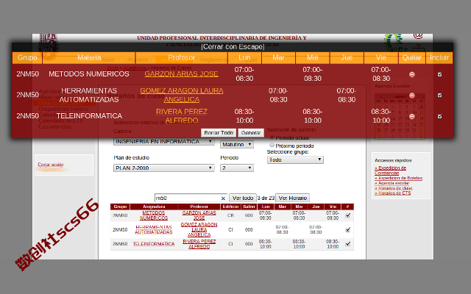Click the Borrar Todo button
The height and width of the screenshot is (294, 471).
point(219,132)
